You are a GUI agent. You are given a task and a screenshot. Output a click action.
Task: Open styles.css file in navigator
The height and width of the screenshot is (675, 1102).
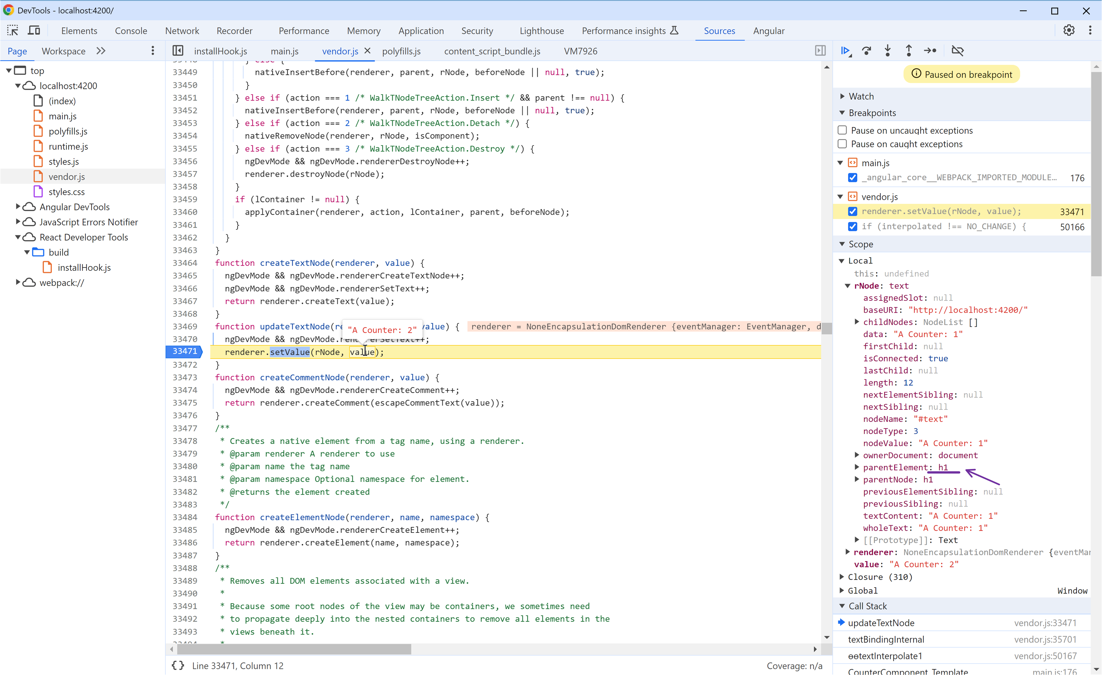click(x=66, y=192)
